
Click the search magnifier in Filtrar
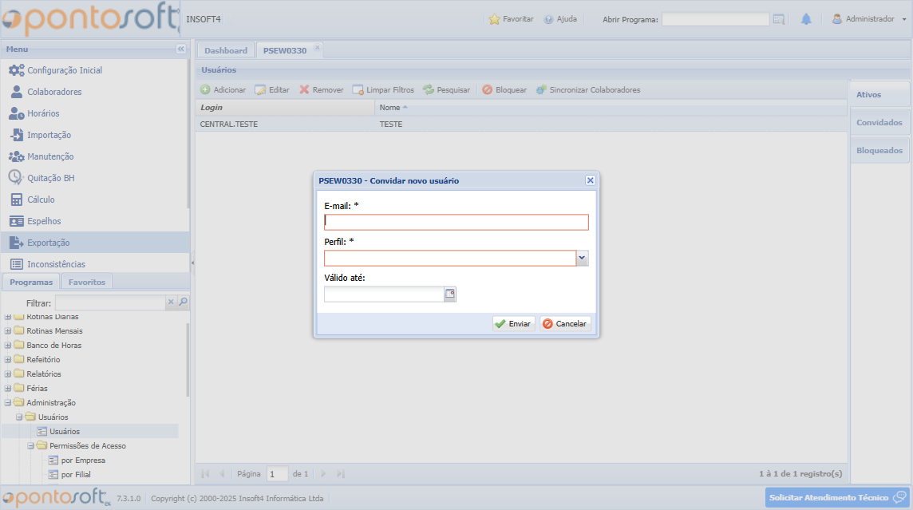pyautogui.click(x=183, y=302)
